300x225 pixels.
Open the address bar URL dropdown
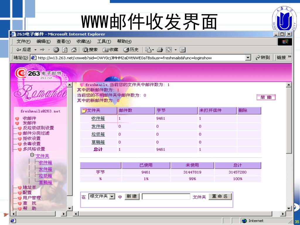click(x=248, y=58)
